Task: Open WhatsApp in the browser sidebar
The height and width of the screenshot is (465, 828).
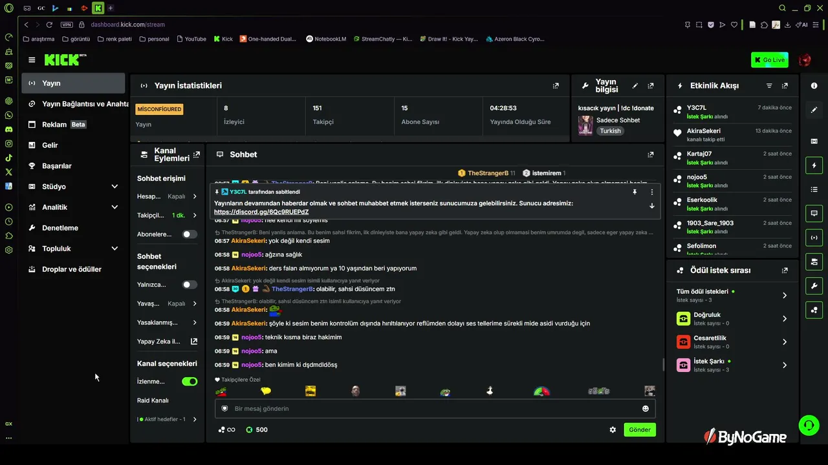Action: tap(8, 115)
